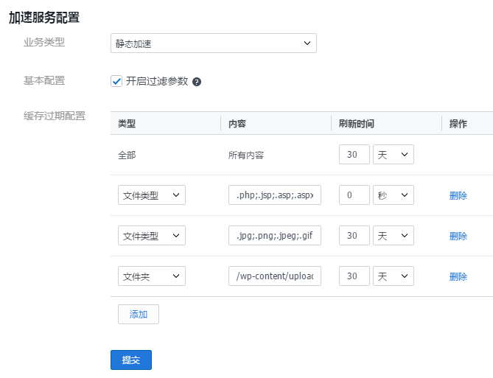Uncheck the 开启过滤参数 checkbox
The image size is (493, 378).
116,81
